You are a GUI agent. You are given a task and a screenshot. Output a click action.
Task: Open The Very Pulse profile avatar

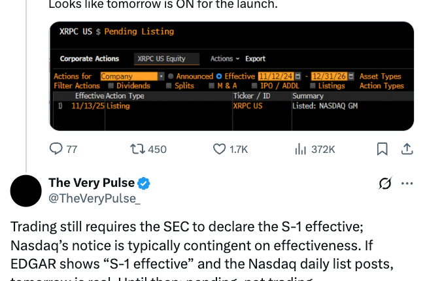26,191
